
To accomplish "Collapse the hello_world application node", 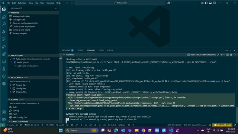I will (x=10, y=59).
